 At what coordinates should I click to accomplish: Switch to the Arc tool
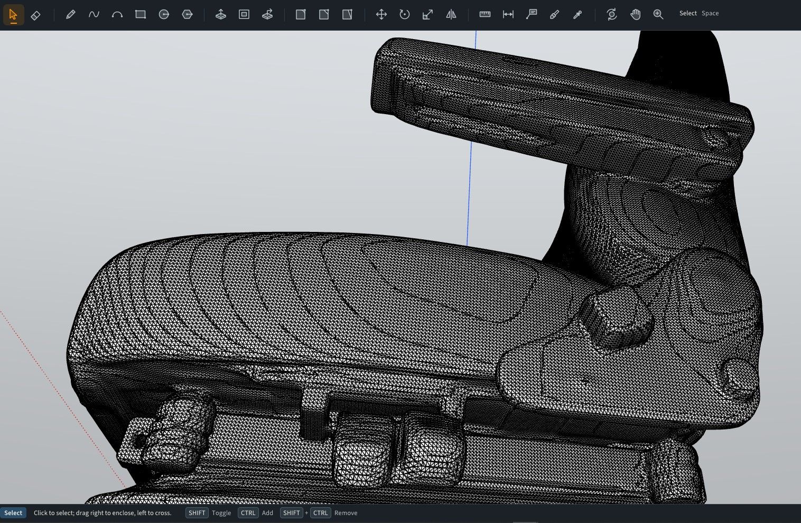point(117,15)
